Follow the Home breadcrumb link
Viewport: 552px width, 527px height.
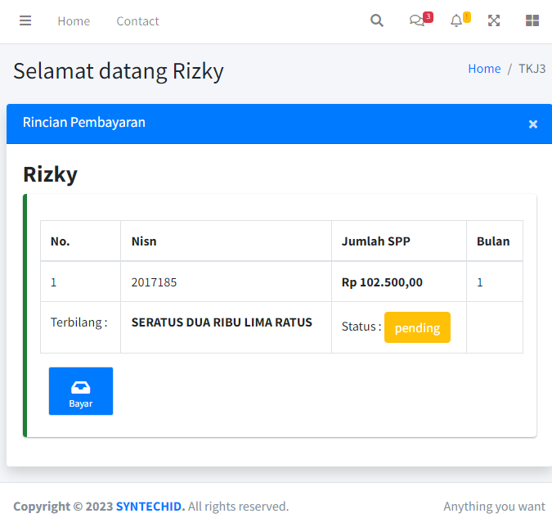(x=484, y=69)
